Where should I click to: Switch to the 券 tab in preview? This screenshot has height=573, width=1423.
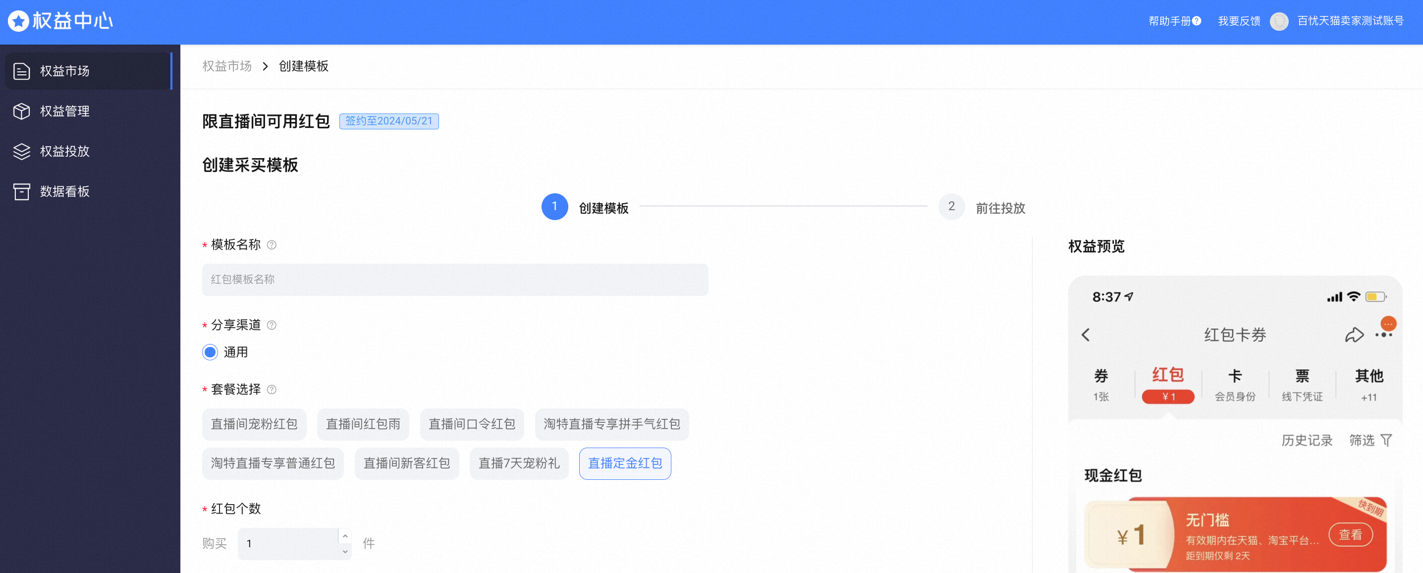point(1101,385)
